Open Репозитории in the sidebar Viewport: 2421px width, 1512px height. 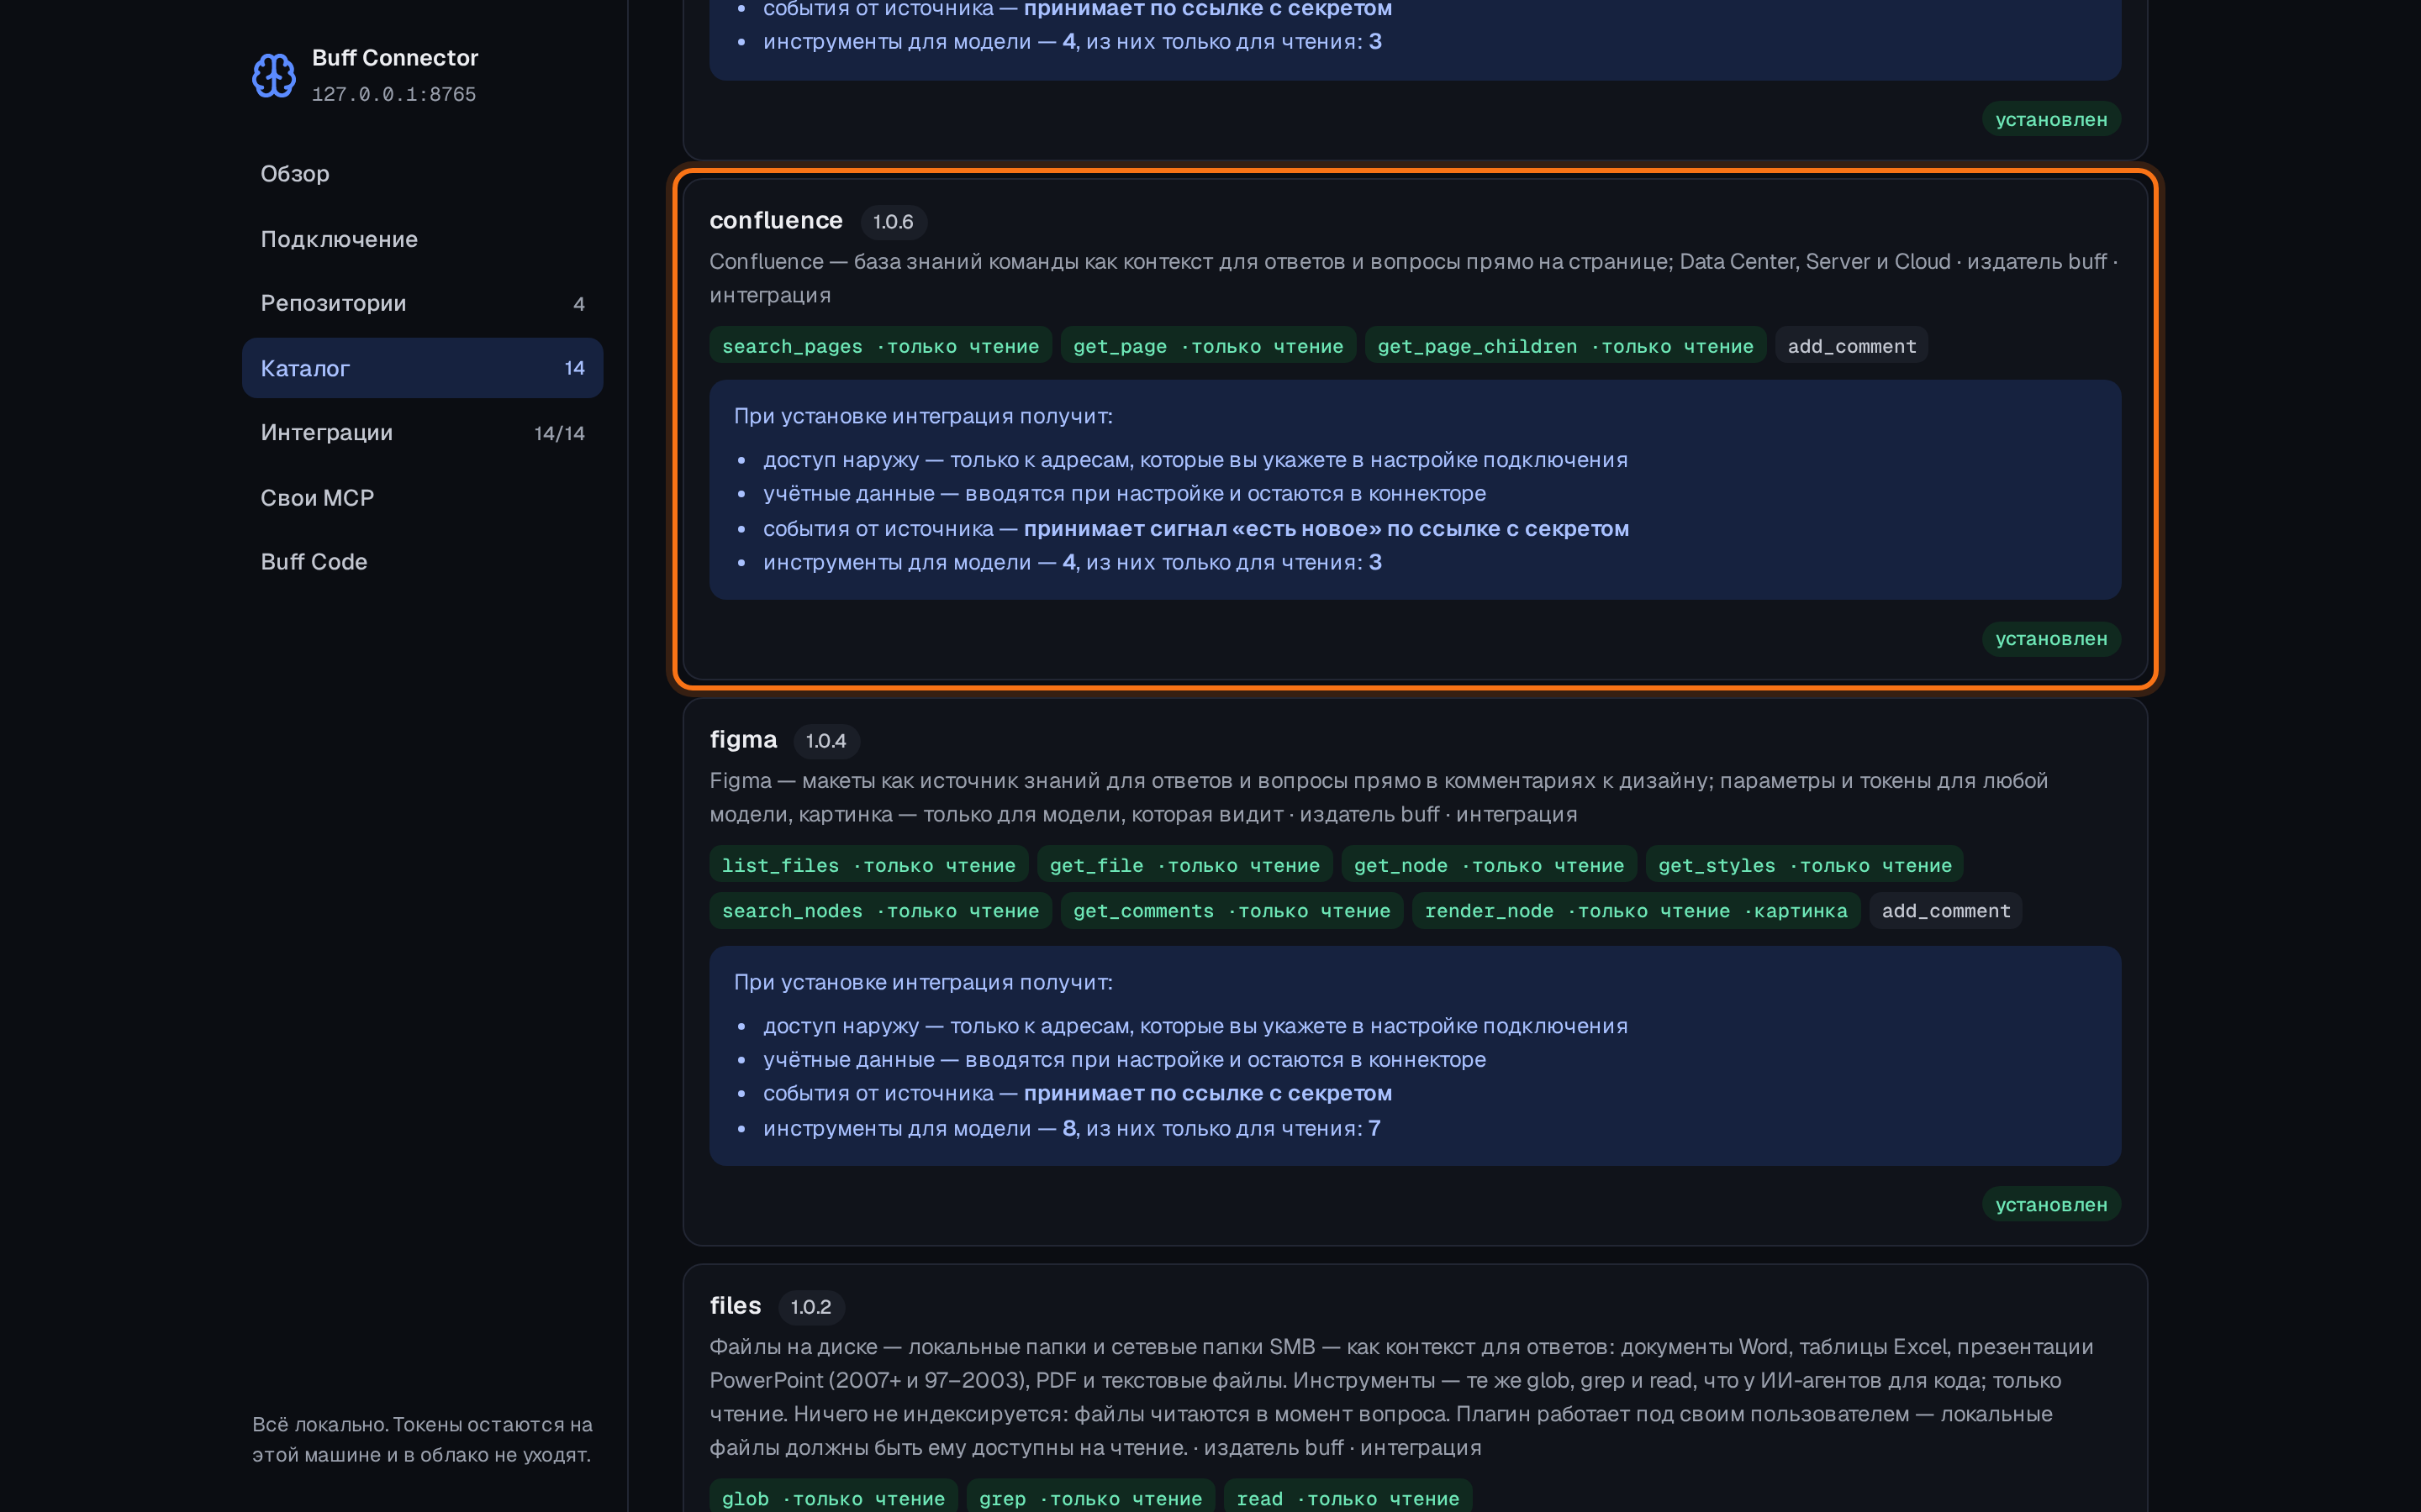point(422,303)
